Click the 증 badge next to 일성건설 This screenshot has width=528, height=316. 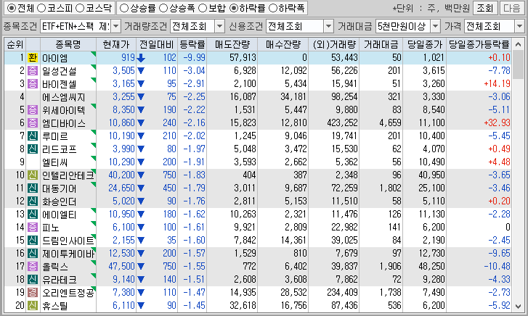[33, 70]
